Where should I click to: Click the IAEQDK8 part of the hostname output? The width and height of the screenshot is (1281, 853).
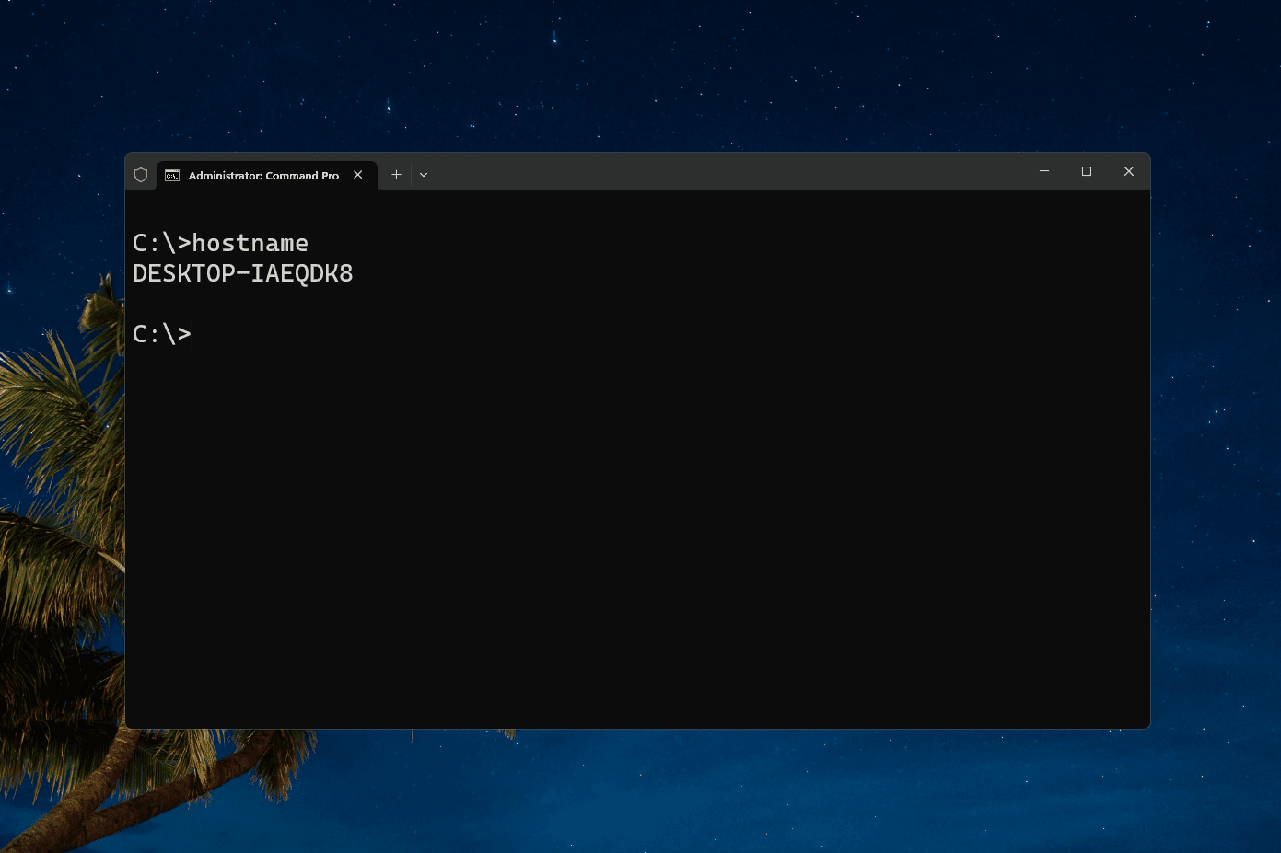(302, 273)
